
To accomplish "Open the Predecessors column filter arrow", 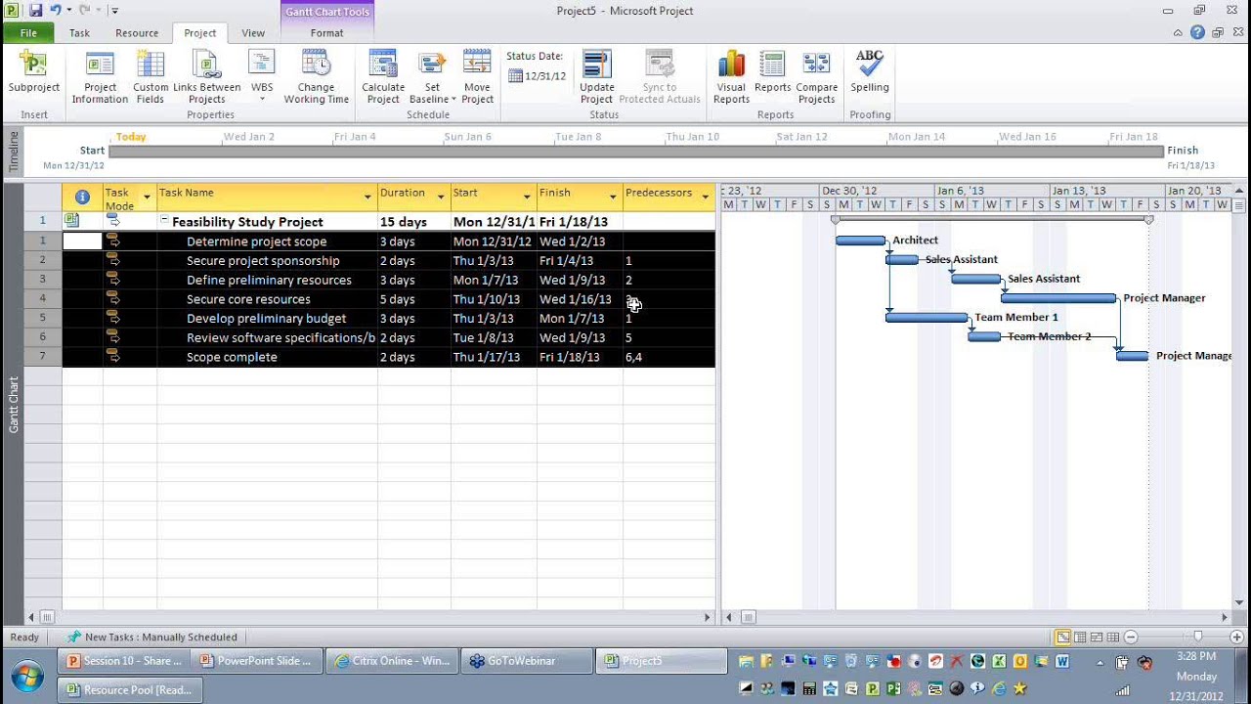I will (705, 197).
